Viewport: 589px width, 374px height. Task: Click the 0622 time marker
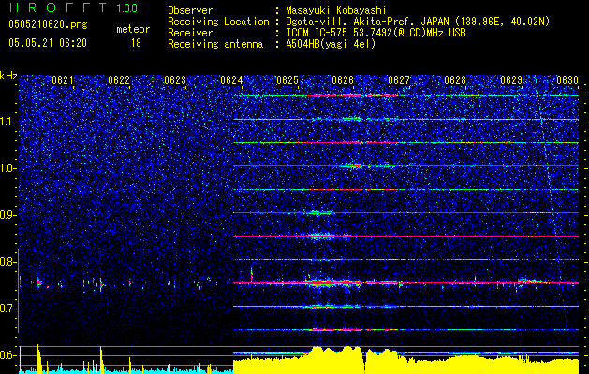coord(119,80)
